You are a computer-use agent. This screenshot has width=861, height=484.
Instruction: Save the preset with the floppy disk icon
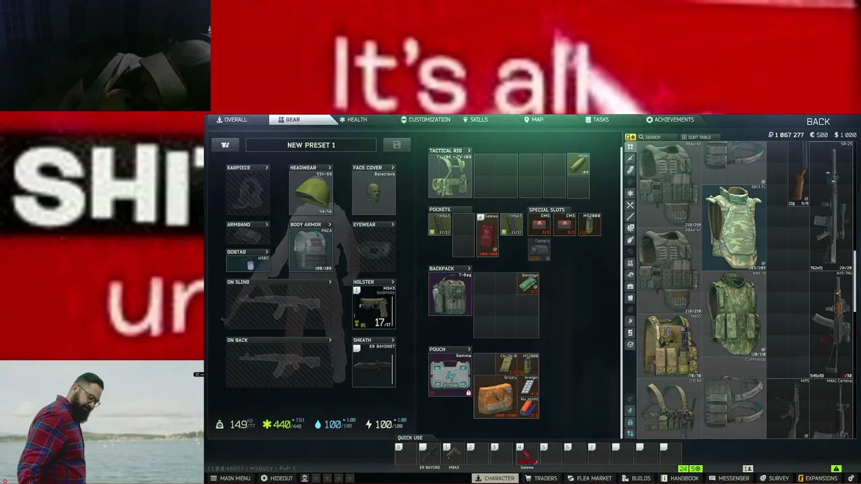[x=397, y=145]
